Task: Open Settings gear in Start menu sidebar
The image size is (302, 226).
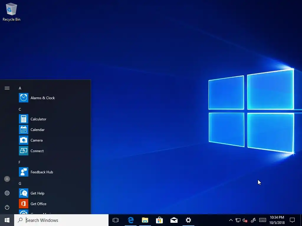Action: pos(7,193)
